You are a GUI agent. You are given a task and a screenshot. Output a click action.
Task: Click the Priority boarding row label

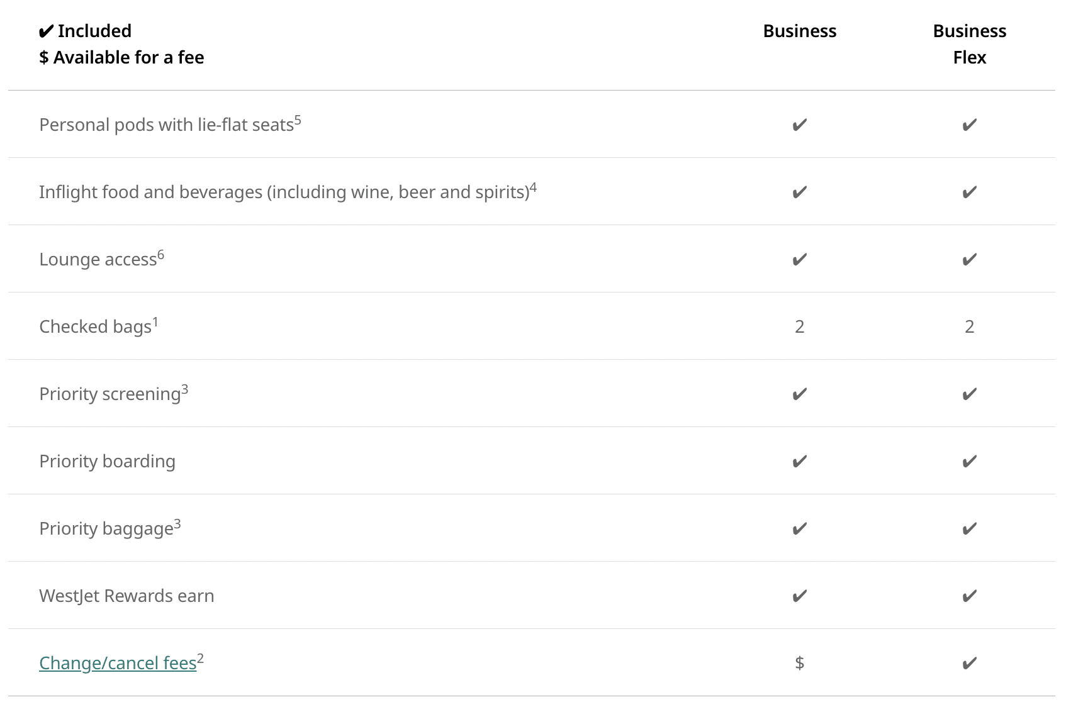[107, 461]
